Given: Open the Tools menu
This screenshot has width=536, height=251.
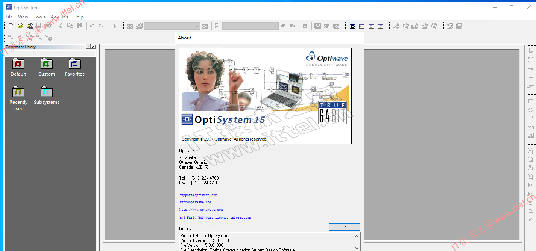Looking at the screenshot, I should point(39,17).
